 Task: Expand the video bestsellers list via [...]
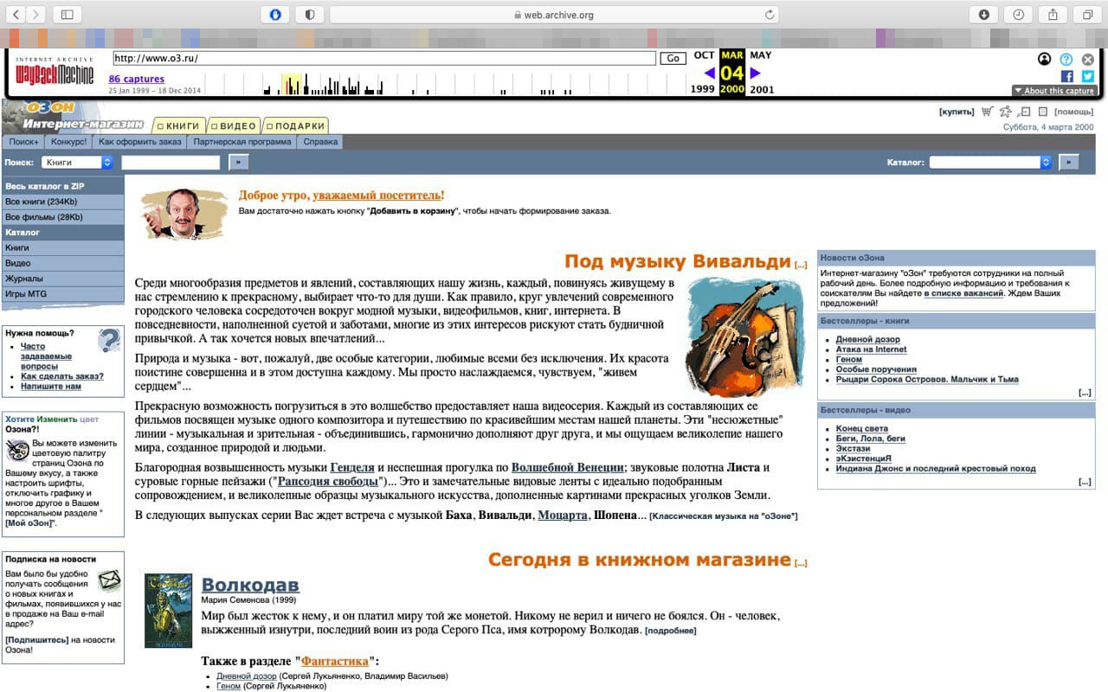[x=1085, y=482]
